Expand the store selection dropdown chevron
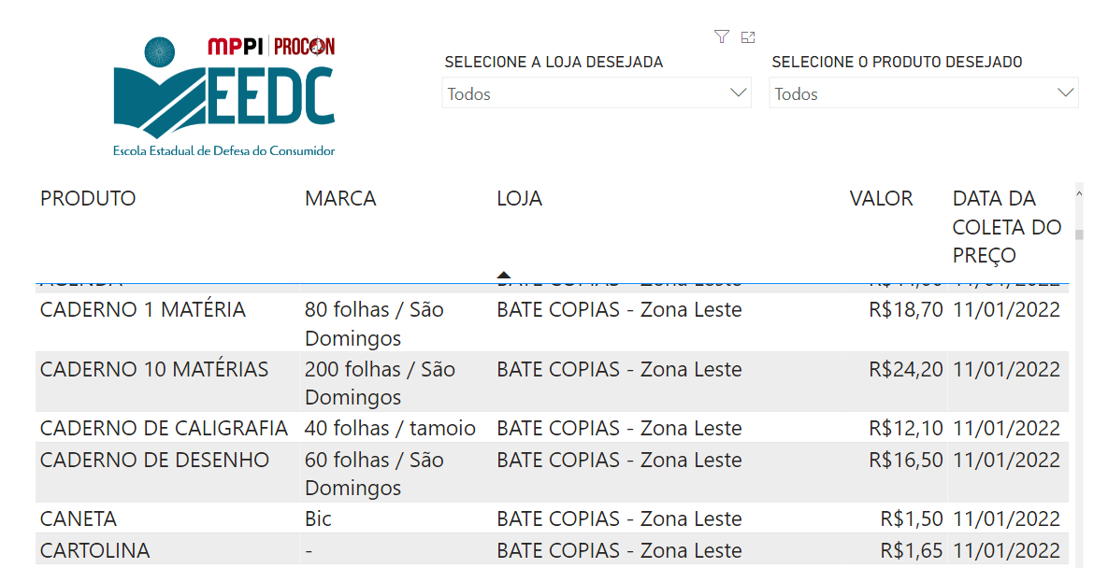This screenshot has height=568, width=1108. pyautogui.click(x=738, y=92)
